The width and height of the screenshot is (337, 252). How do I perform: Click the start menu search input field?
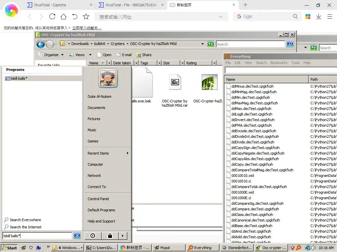pyautogui.click(x=37, y=236)
